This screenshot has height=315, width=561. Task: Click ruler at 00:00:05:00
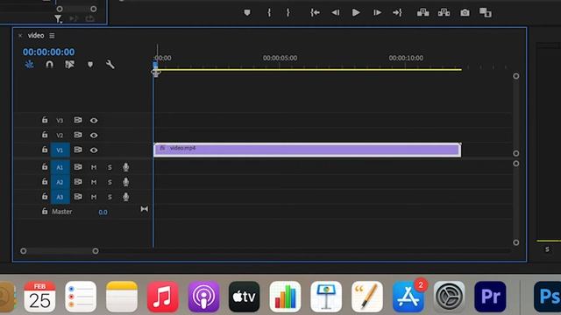point(280,58)
